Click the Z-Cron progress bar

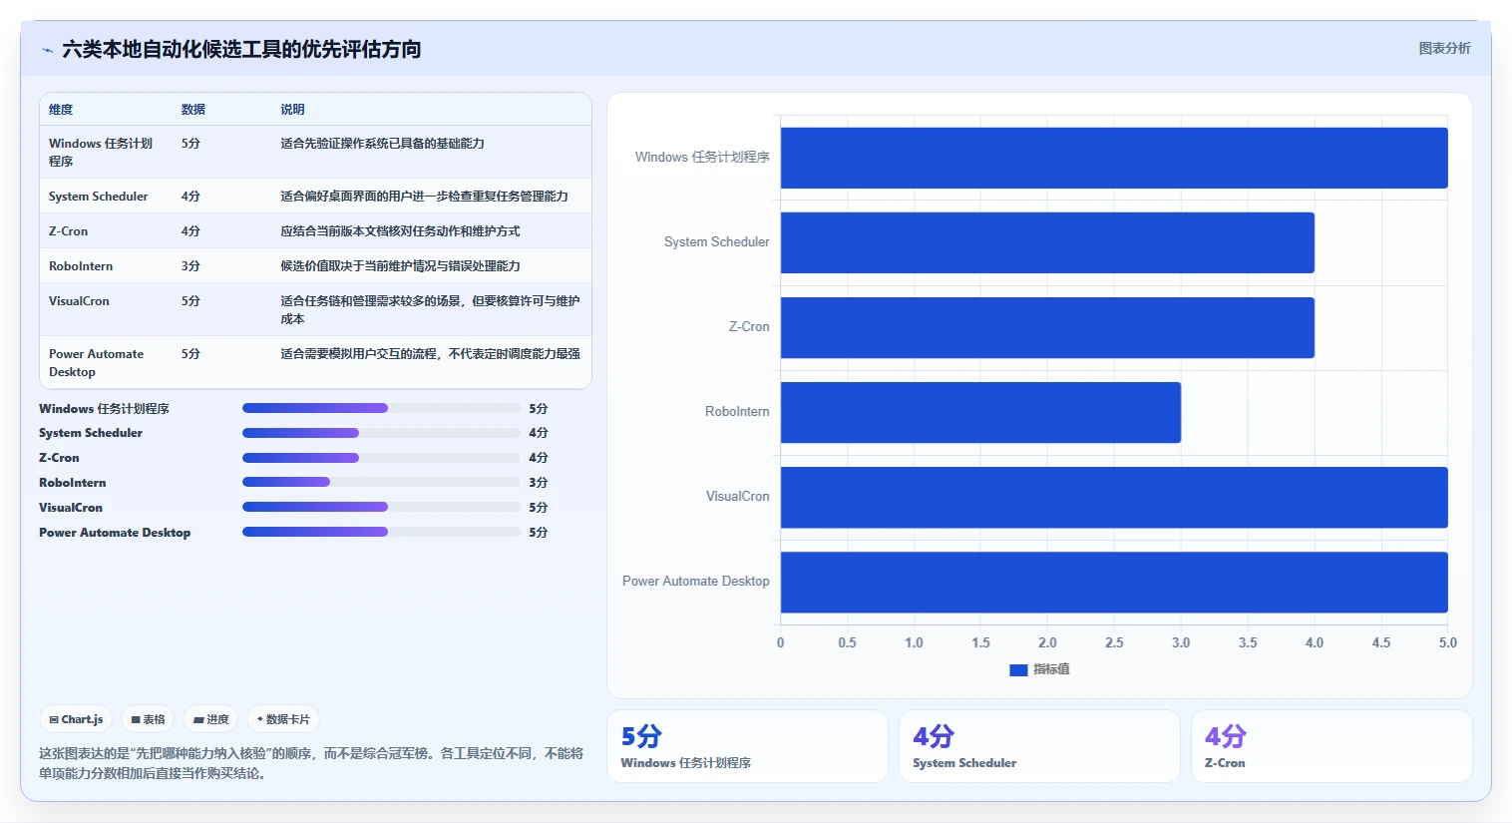click(381, 458)
